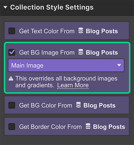Collapse the Collection Style Settings section arrow
Screen dimensions: 134x145
coord(5,7)
